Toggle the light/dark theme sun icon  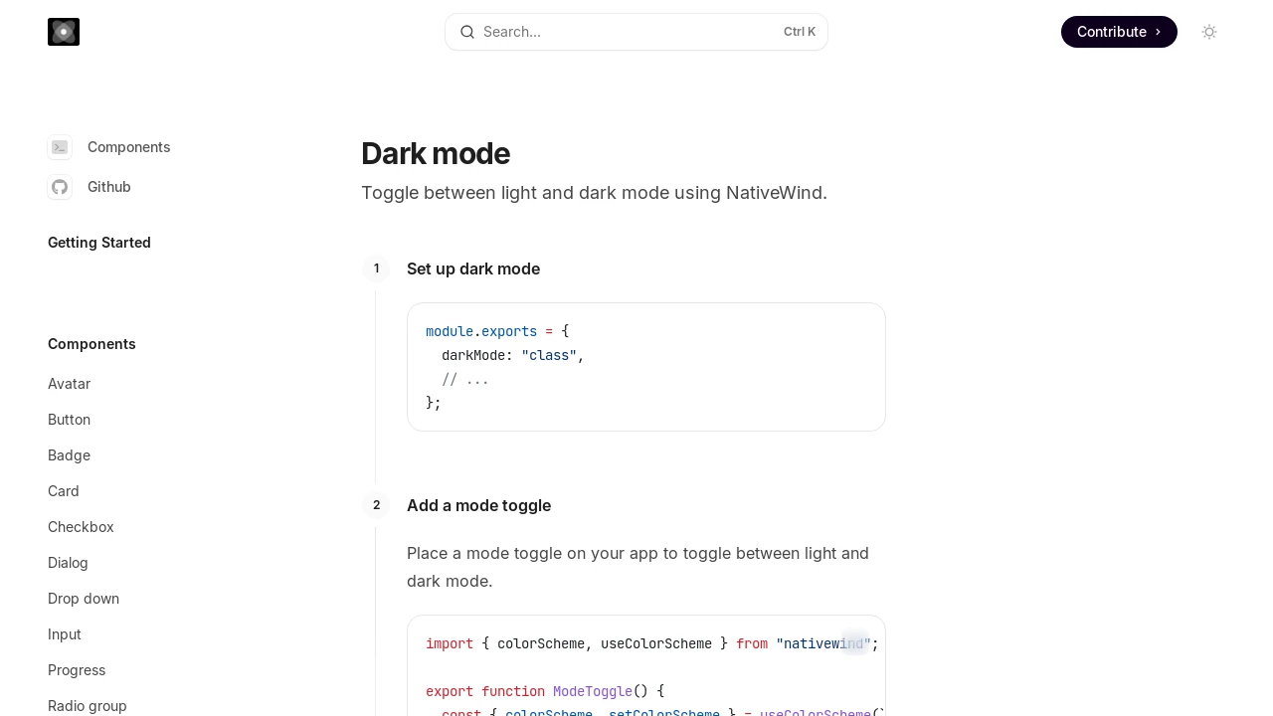coord(1209,32)
